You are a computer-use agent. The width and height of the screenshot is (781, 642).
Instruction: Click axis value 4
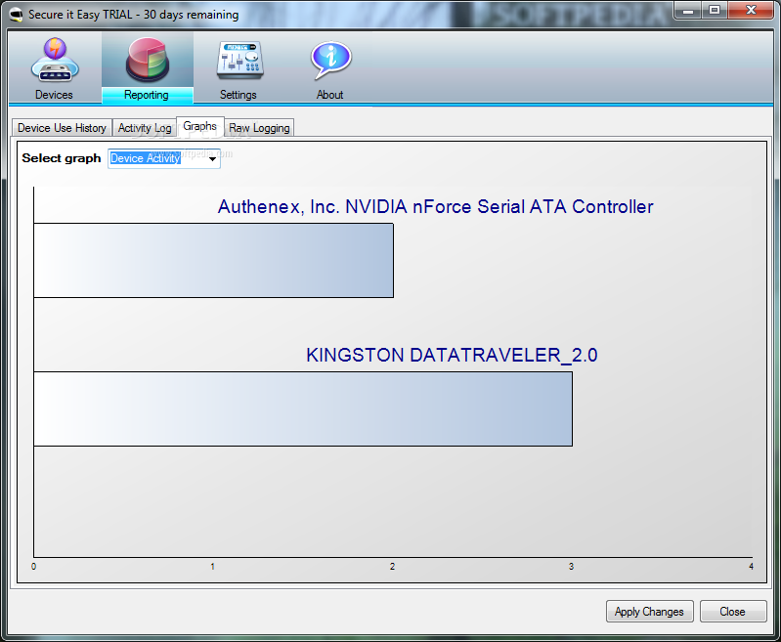tap(751, 567)
